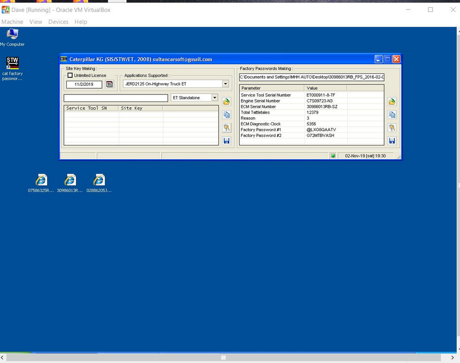Click value ET000911-8-TF
The width and height of the screenshot is (460, 363).
point(321,95)
